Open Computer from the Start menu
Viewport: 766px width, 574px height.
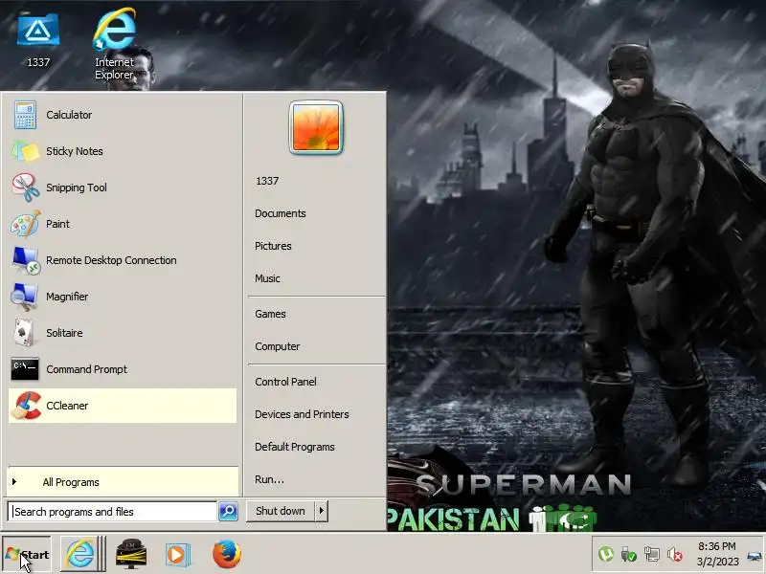click(x=278, y=346)
